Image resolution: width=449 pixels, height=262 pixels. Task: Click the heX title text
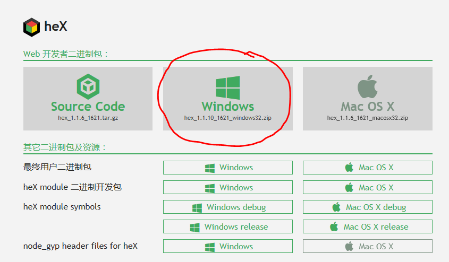coord(56,27)
